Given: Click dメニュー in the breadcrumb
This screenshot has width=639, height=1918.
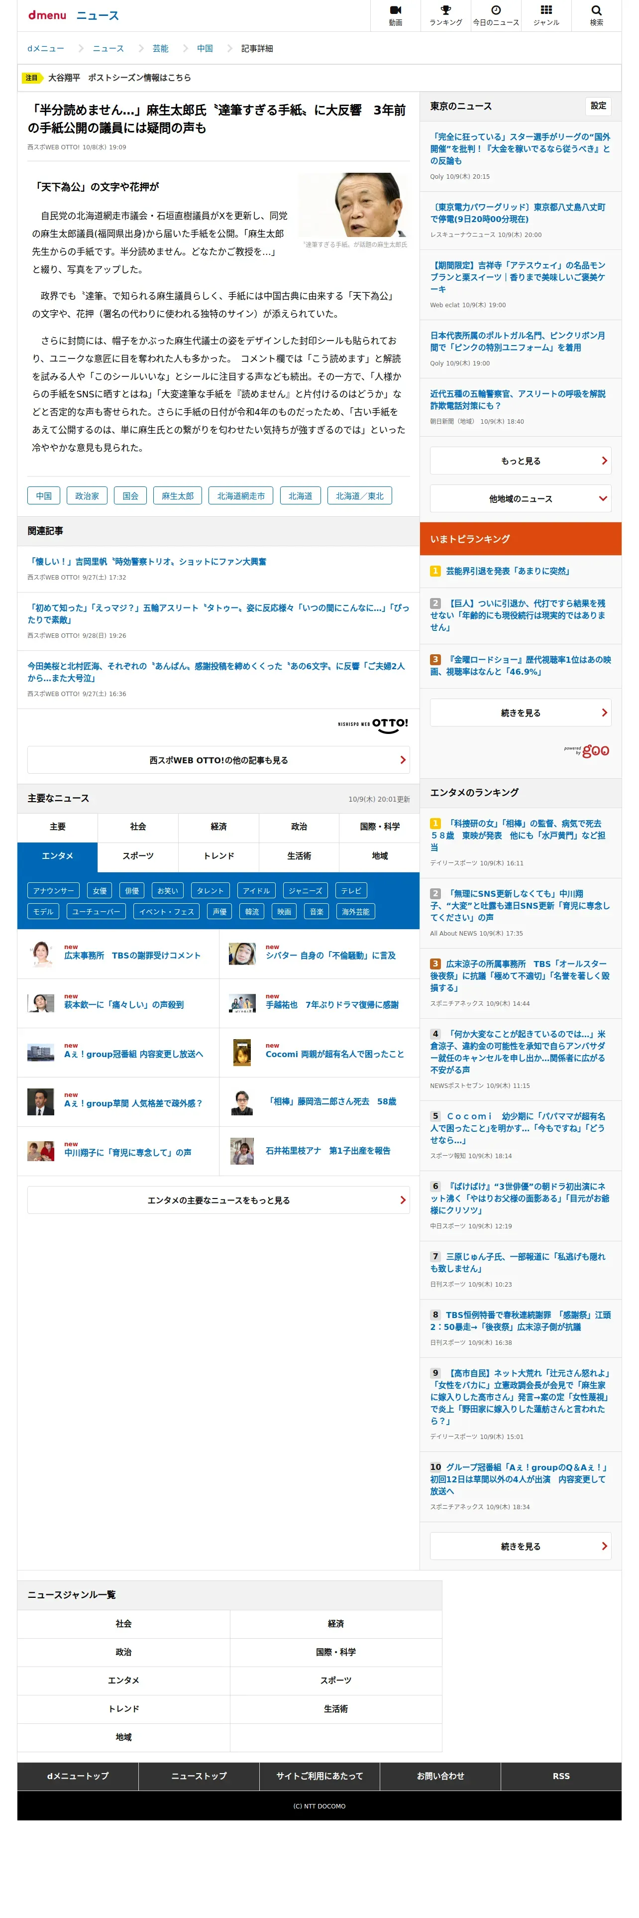Looking at the screenshot, I should pos(45,48).
